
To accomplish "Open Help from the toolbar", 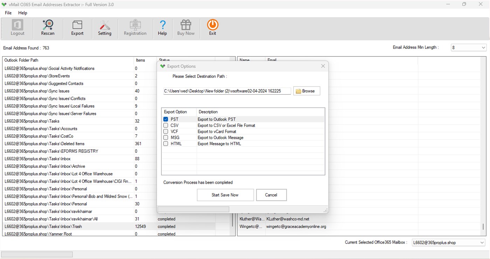I will click(x=162, y=28).
